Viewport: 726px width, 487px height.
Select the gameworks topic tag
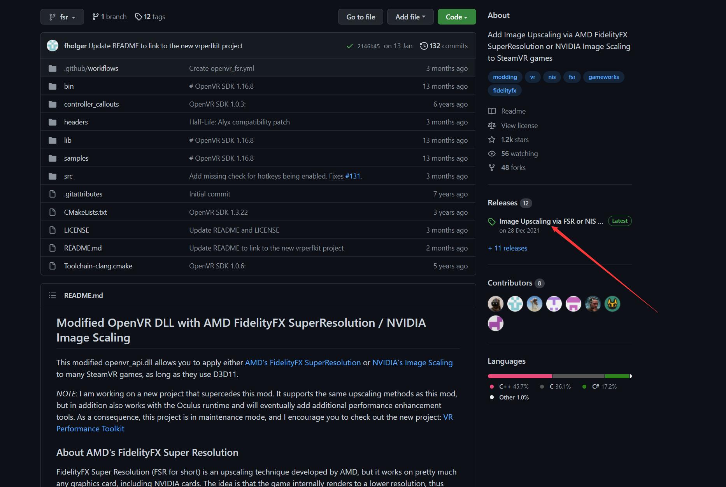(x=603, y=77)
